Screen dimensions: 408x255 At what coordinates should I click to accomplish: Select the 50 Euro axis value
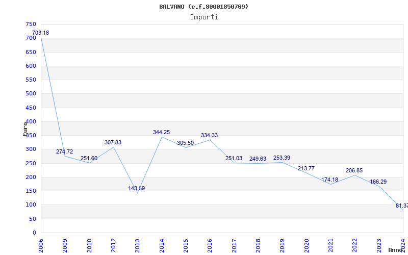pyautogui.click(x=33, y=219)
